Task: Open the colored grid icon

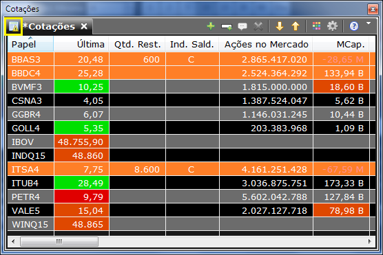Action: [317, 26]
